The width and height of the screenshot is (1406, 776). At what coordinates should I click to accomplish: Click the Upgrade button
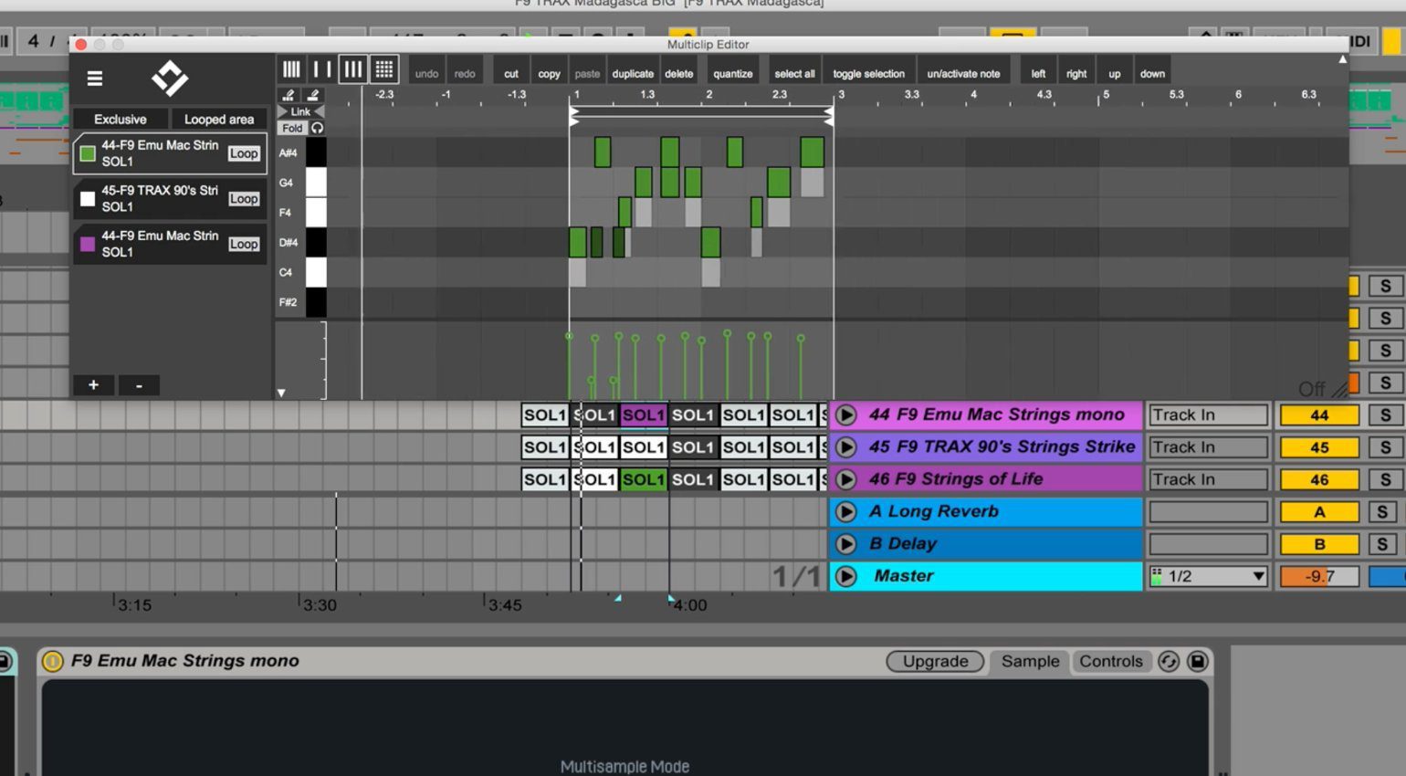pyautogui.click(x=935, y=661)
